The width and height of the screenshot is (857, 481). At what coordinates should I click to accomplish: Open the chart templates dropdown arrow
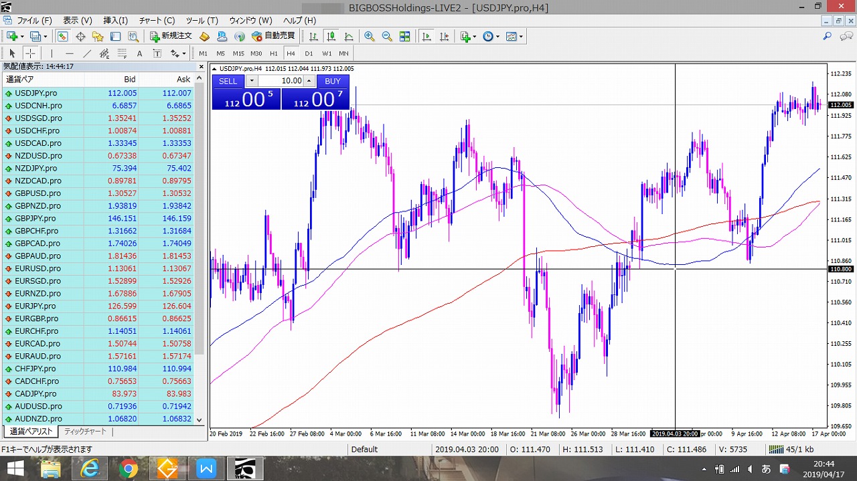pyautogui.click(x=521, y=37)
